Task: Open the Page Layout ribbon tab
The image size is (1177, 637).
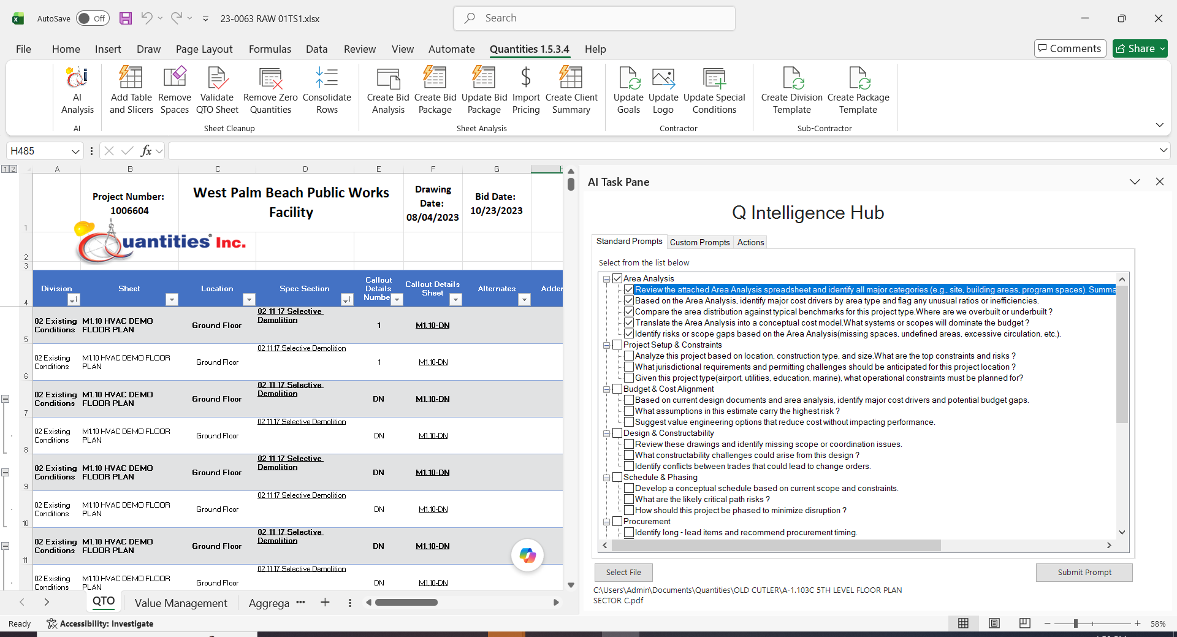Action: pyautogui.click(x=204, y=49)
